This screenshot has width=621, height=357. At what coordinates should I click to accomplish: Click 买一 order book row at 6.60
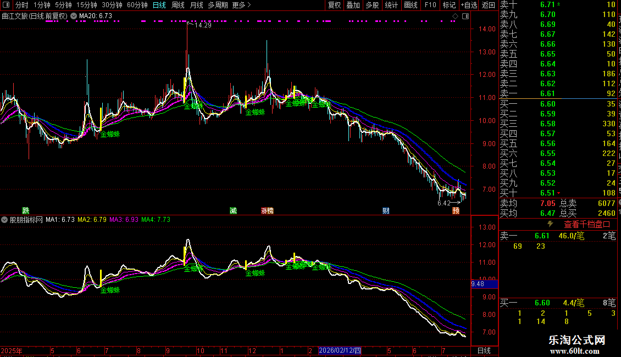coord(558,104)
